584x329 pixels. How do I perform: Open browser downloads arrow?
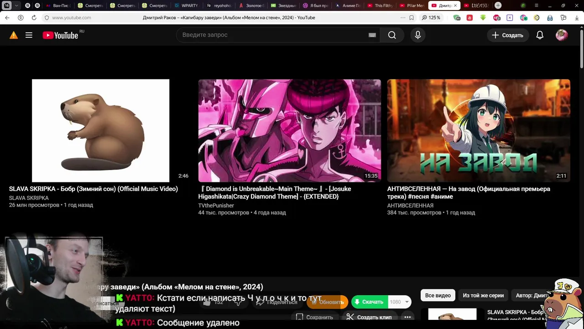pos(577,18)
